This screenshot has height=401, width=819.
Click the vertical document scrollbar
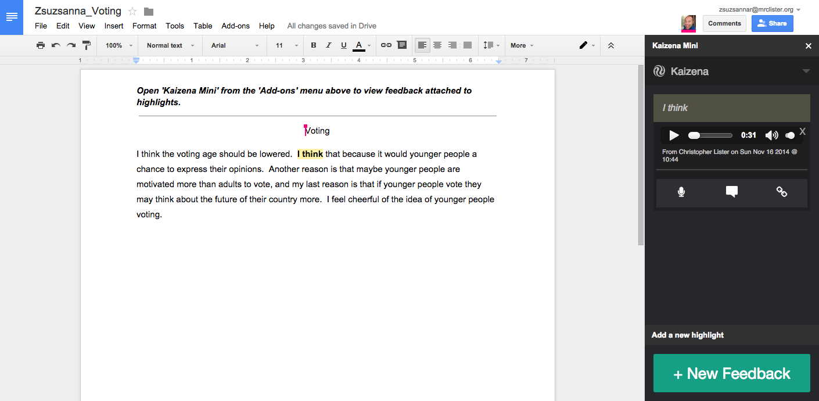pyautogui.click(x=641, y=155)
